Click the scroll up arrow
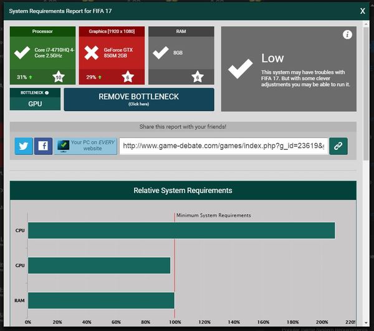The image size is (374, 331). (366, 24)
